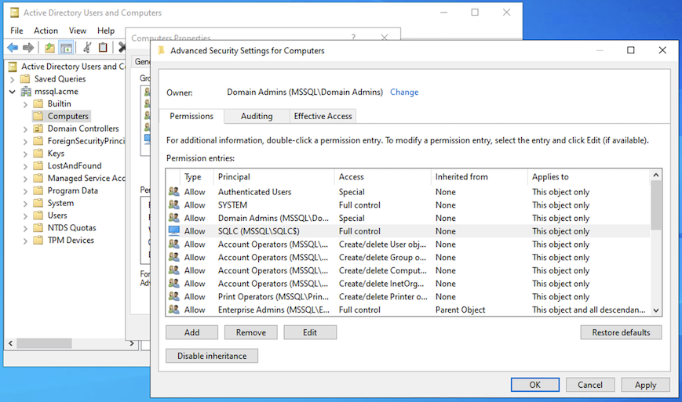
Task: Click the Forward arrow in ADUC toolbar
Action: 28,47
